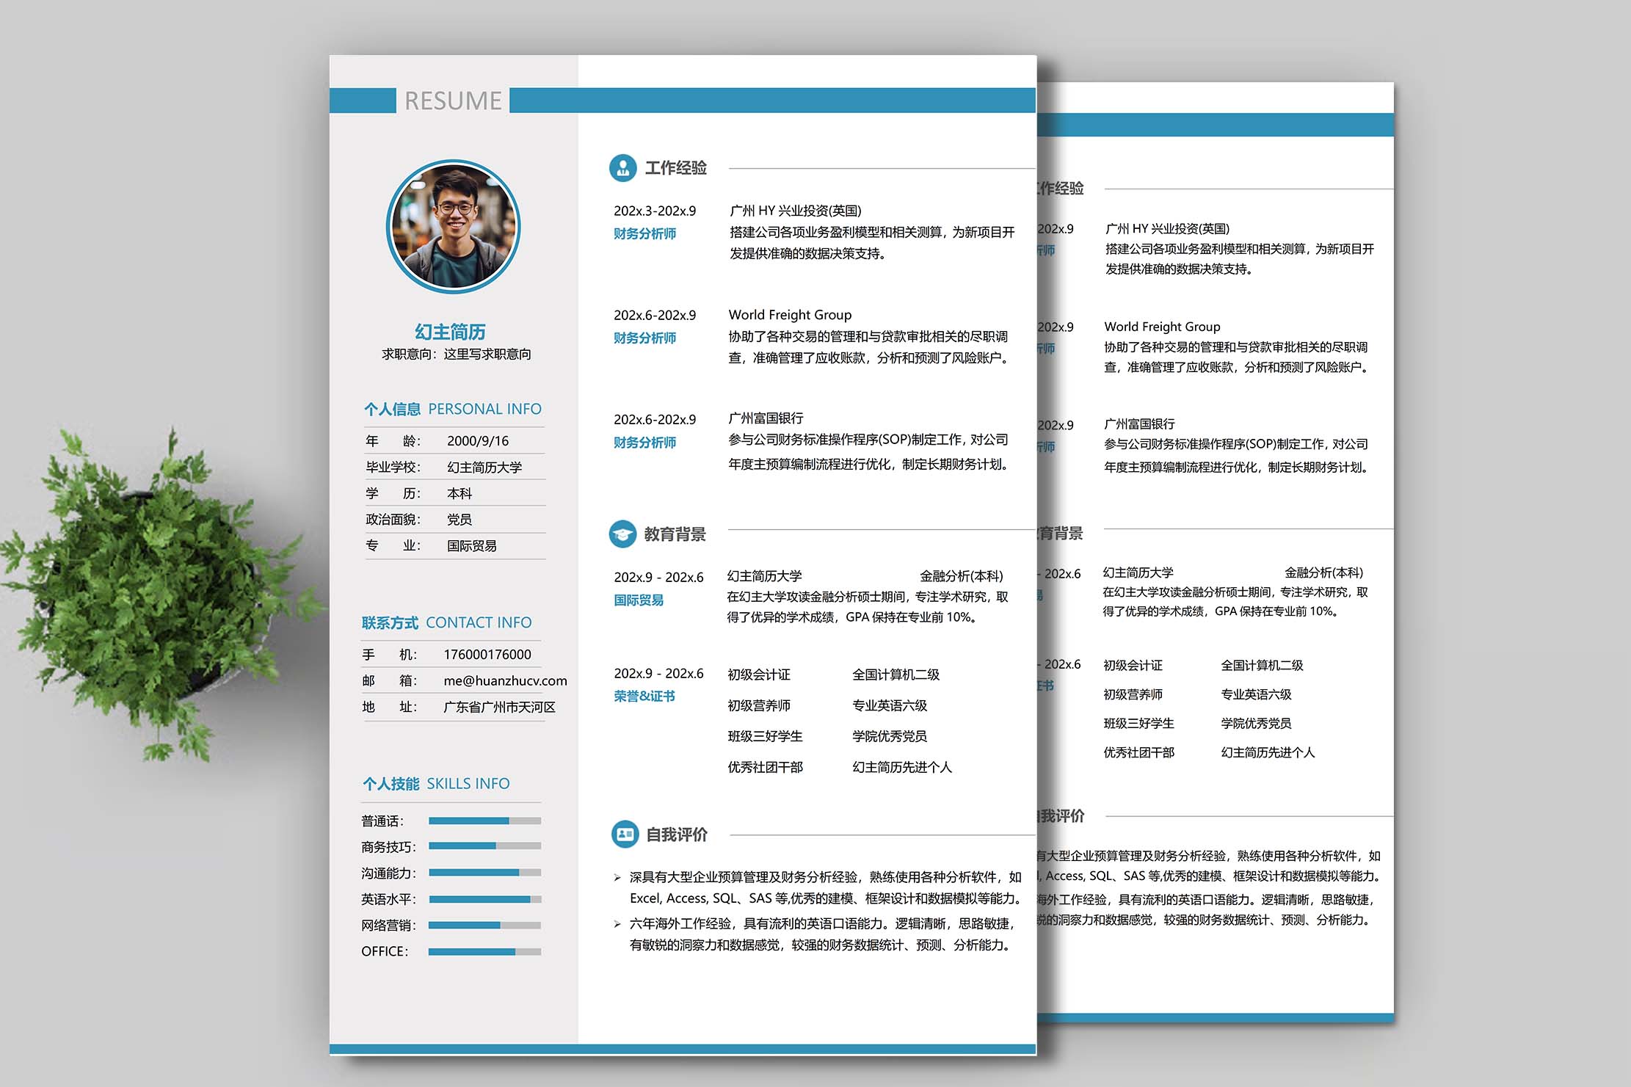
Task: Click the 荣誉&证书 label
Action: click(x=644, y=696)
